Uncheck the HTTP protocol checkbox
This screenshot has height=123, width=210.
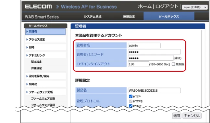coord(130,97)
